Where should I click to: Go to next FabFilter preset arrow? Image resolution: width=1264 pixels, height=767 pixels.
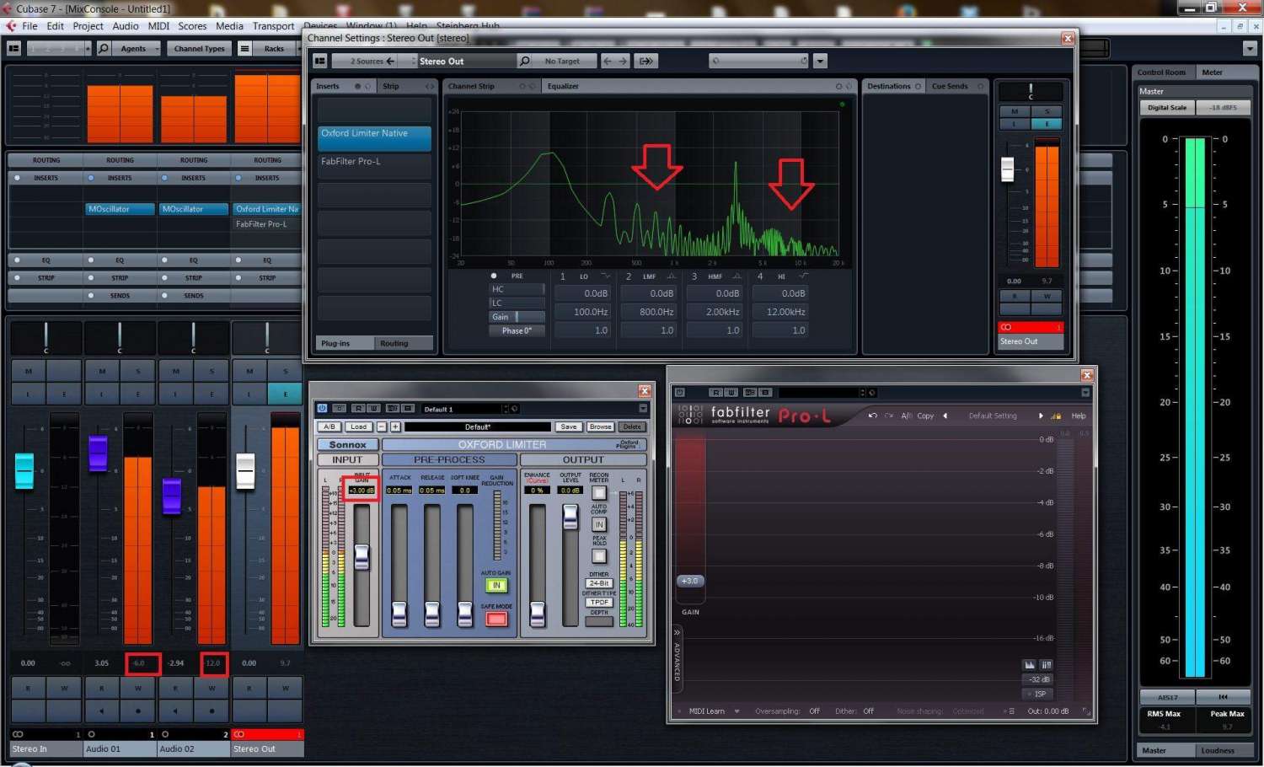1041,416
